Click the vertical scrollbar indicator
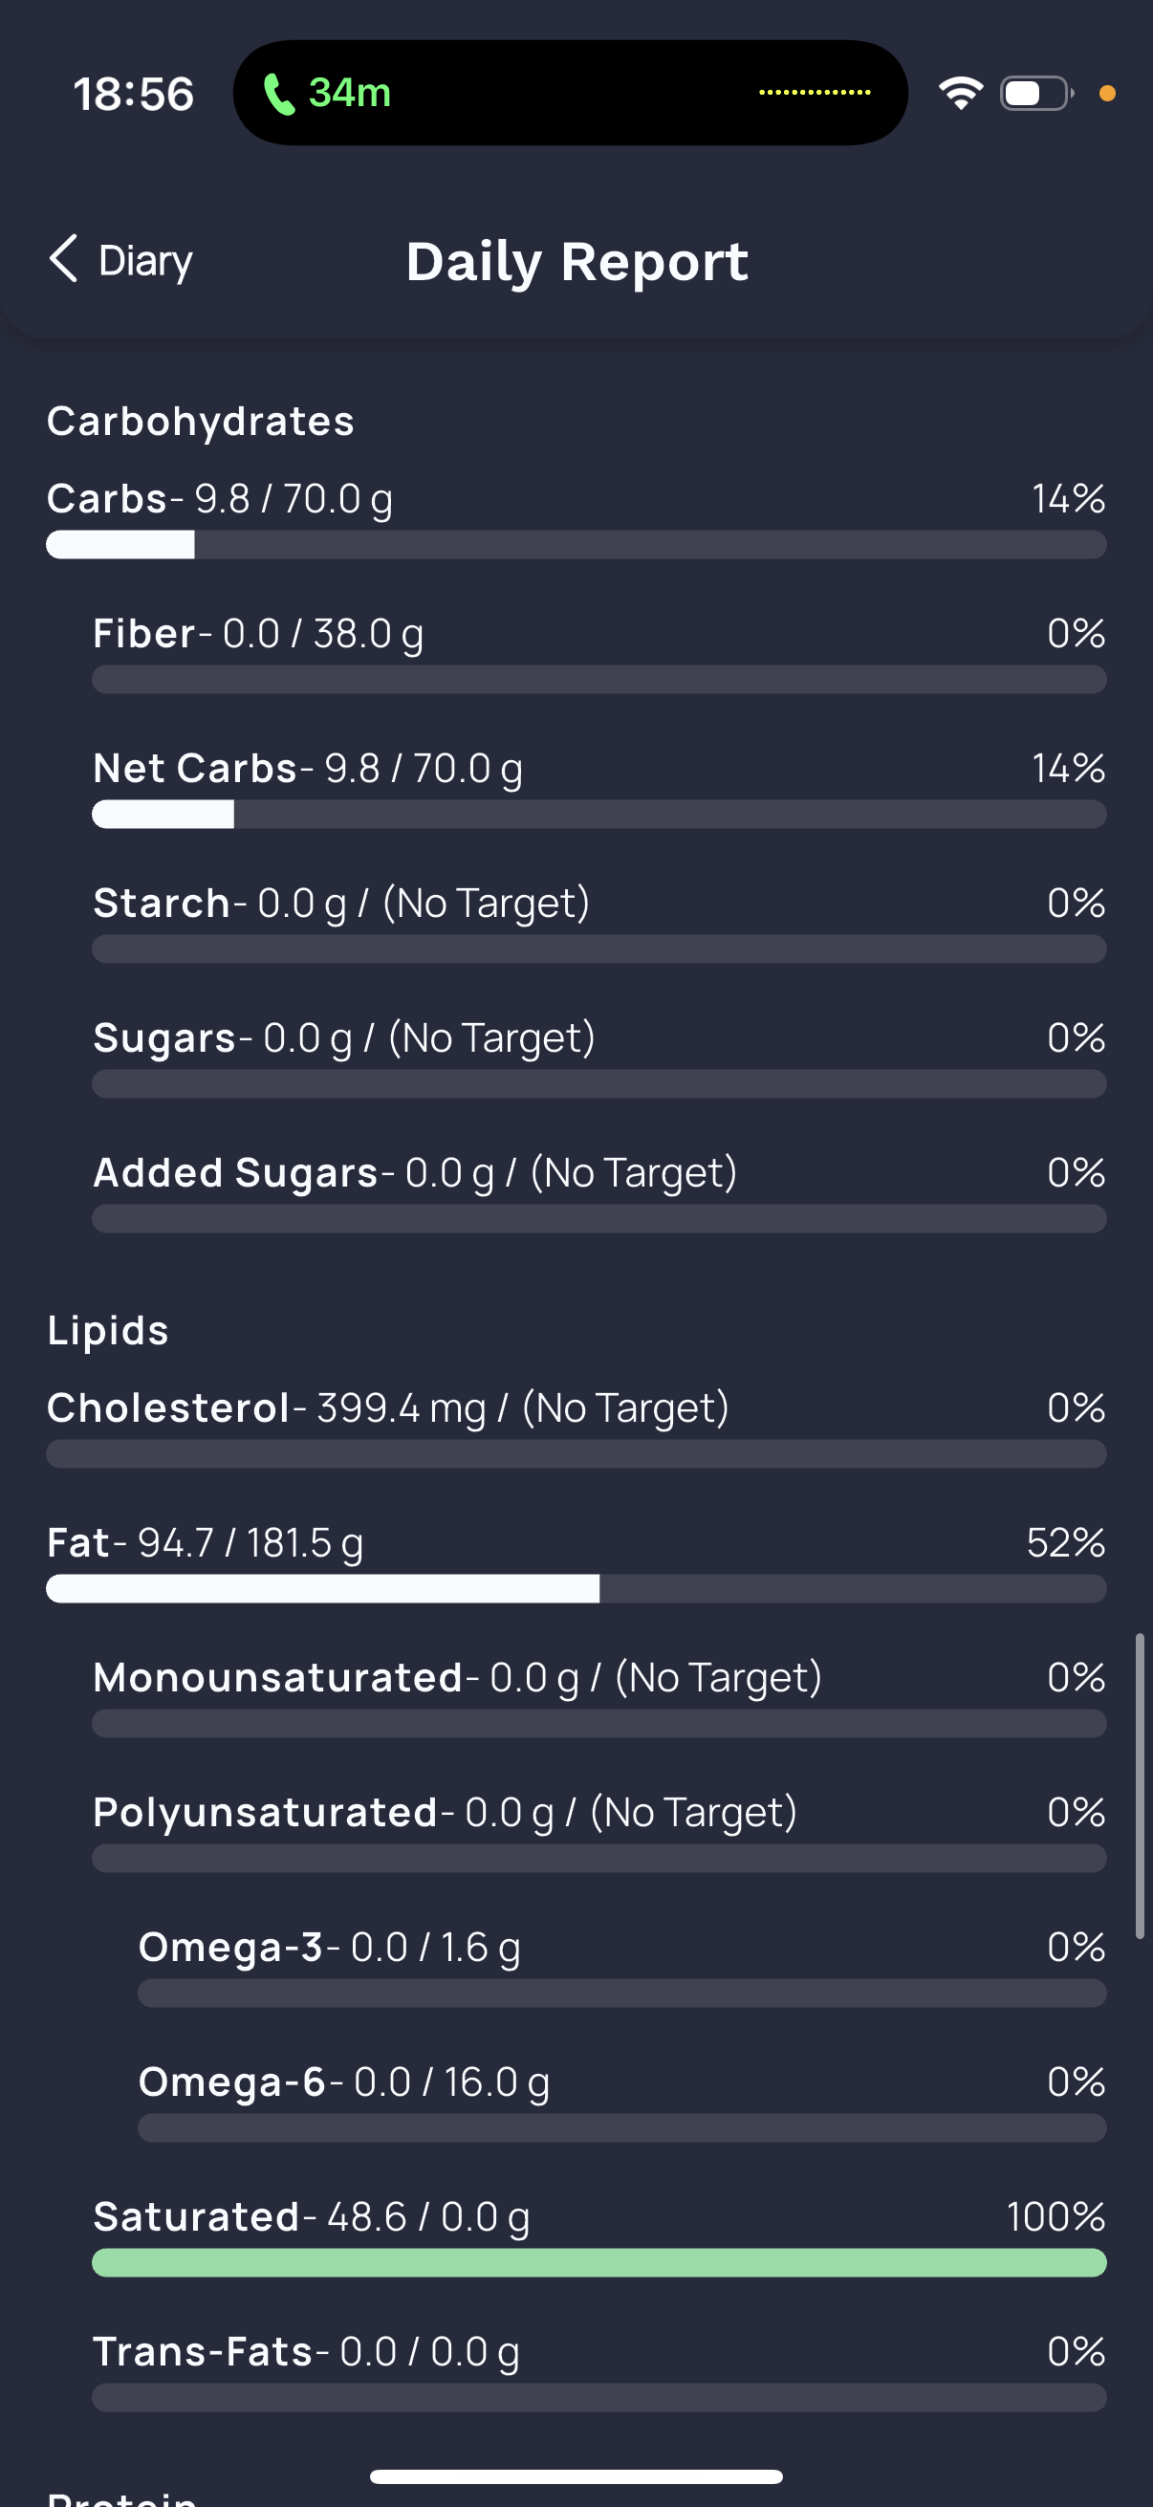1153x2507 pixels. (1140, 1786)
